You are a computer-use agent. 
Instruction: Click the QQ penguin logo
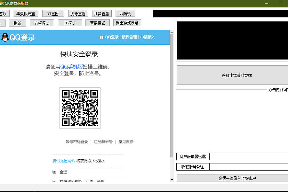point(5,37)
